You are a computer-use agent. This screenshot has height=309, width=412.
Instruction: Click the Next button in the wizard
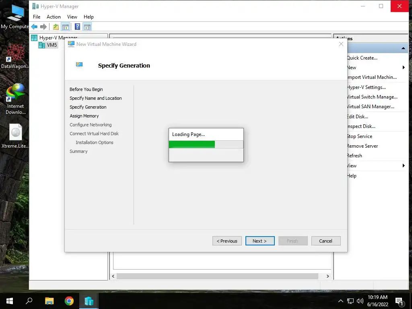coord(260,241)
